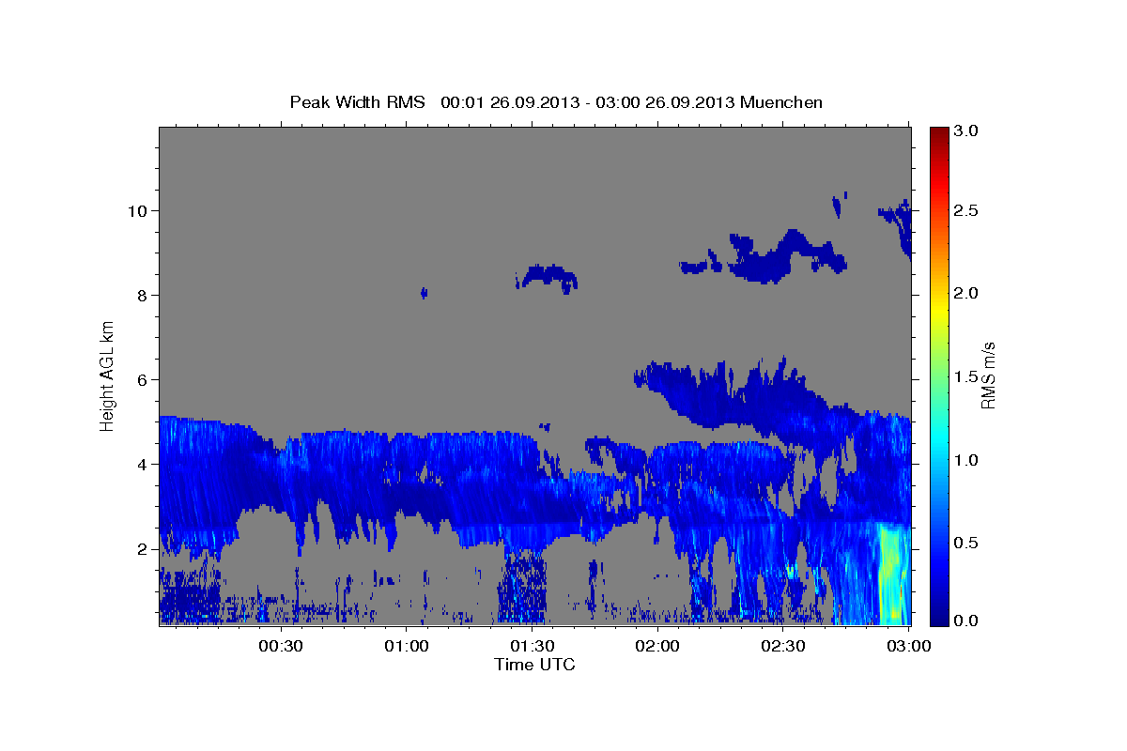Click the 'Height AGL km' axis label
Image resolution: width=1127 pixels, height=751 pixels.
[107, 375]
